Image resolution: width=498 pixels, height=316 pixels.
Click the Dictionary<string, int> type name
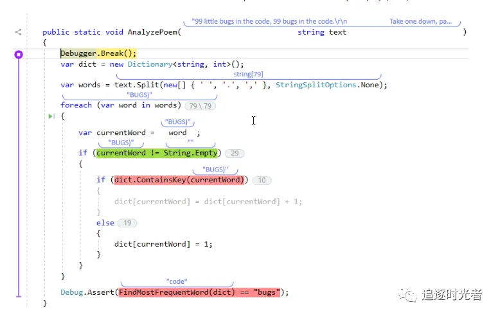179,64
